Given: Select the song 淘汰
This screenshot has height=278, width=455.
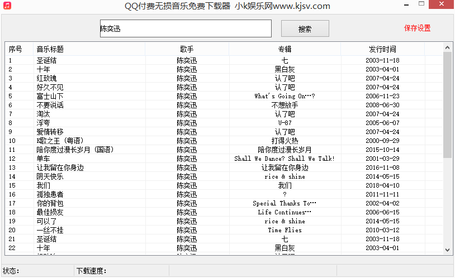Looking at the screenshot, I should tap(43, 114).
